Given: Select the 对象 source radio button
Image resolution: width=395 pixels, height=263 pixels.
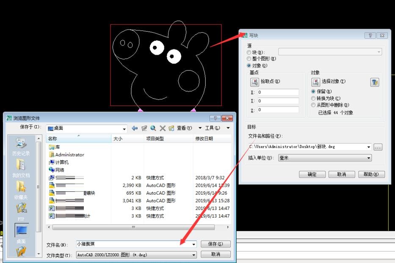Looking at the screenshot, I should click(x=249, y=66).
